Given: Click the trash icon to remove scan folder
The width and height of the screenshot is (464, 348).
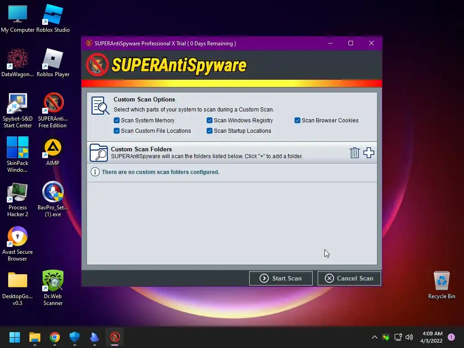Looking at the screenshot, I should click(x=354, y=153).
